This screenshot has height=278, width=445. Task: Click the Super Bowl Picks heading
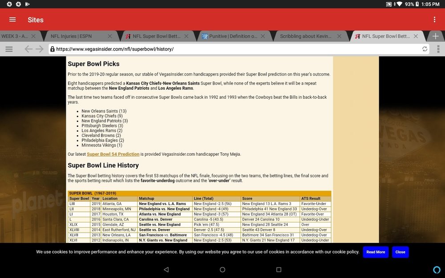pyautogui.click(x=93, y=64)
